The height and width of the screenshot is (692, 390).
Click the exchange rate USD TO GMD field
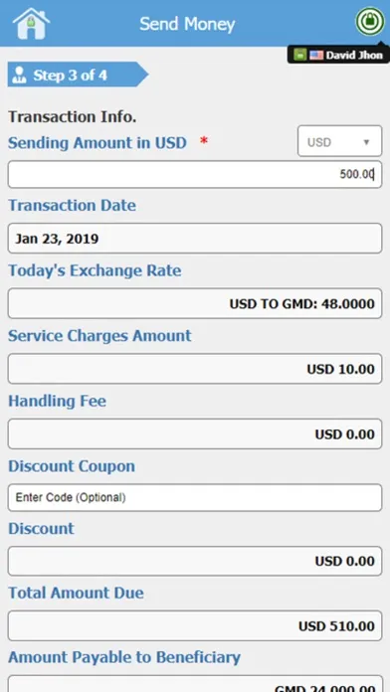[195, 303]
